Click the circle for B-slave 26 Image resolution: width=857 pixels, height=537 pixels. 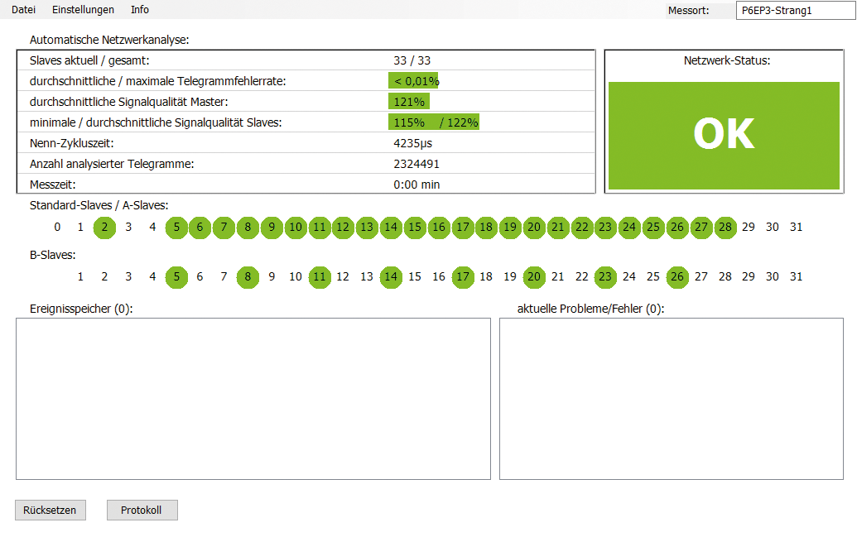[677, 277]
